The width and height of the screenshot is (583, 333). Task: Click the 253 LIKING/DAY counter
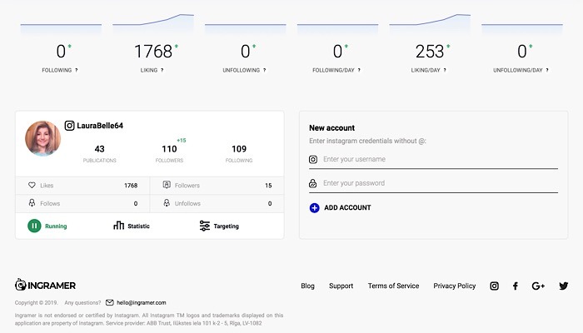click(x=430, y=52)
